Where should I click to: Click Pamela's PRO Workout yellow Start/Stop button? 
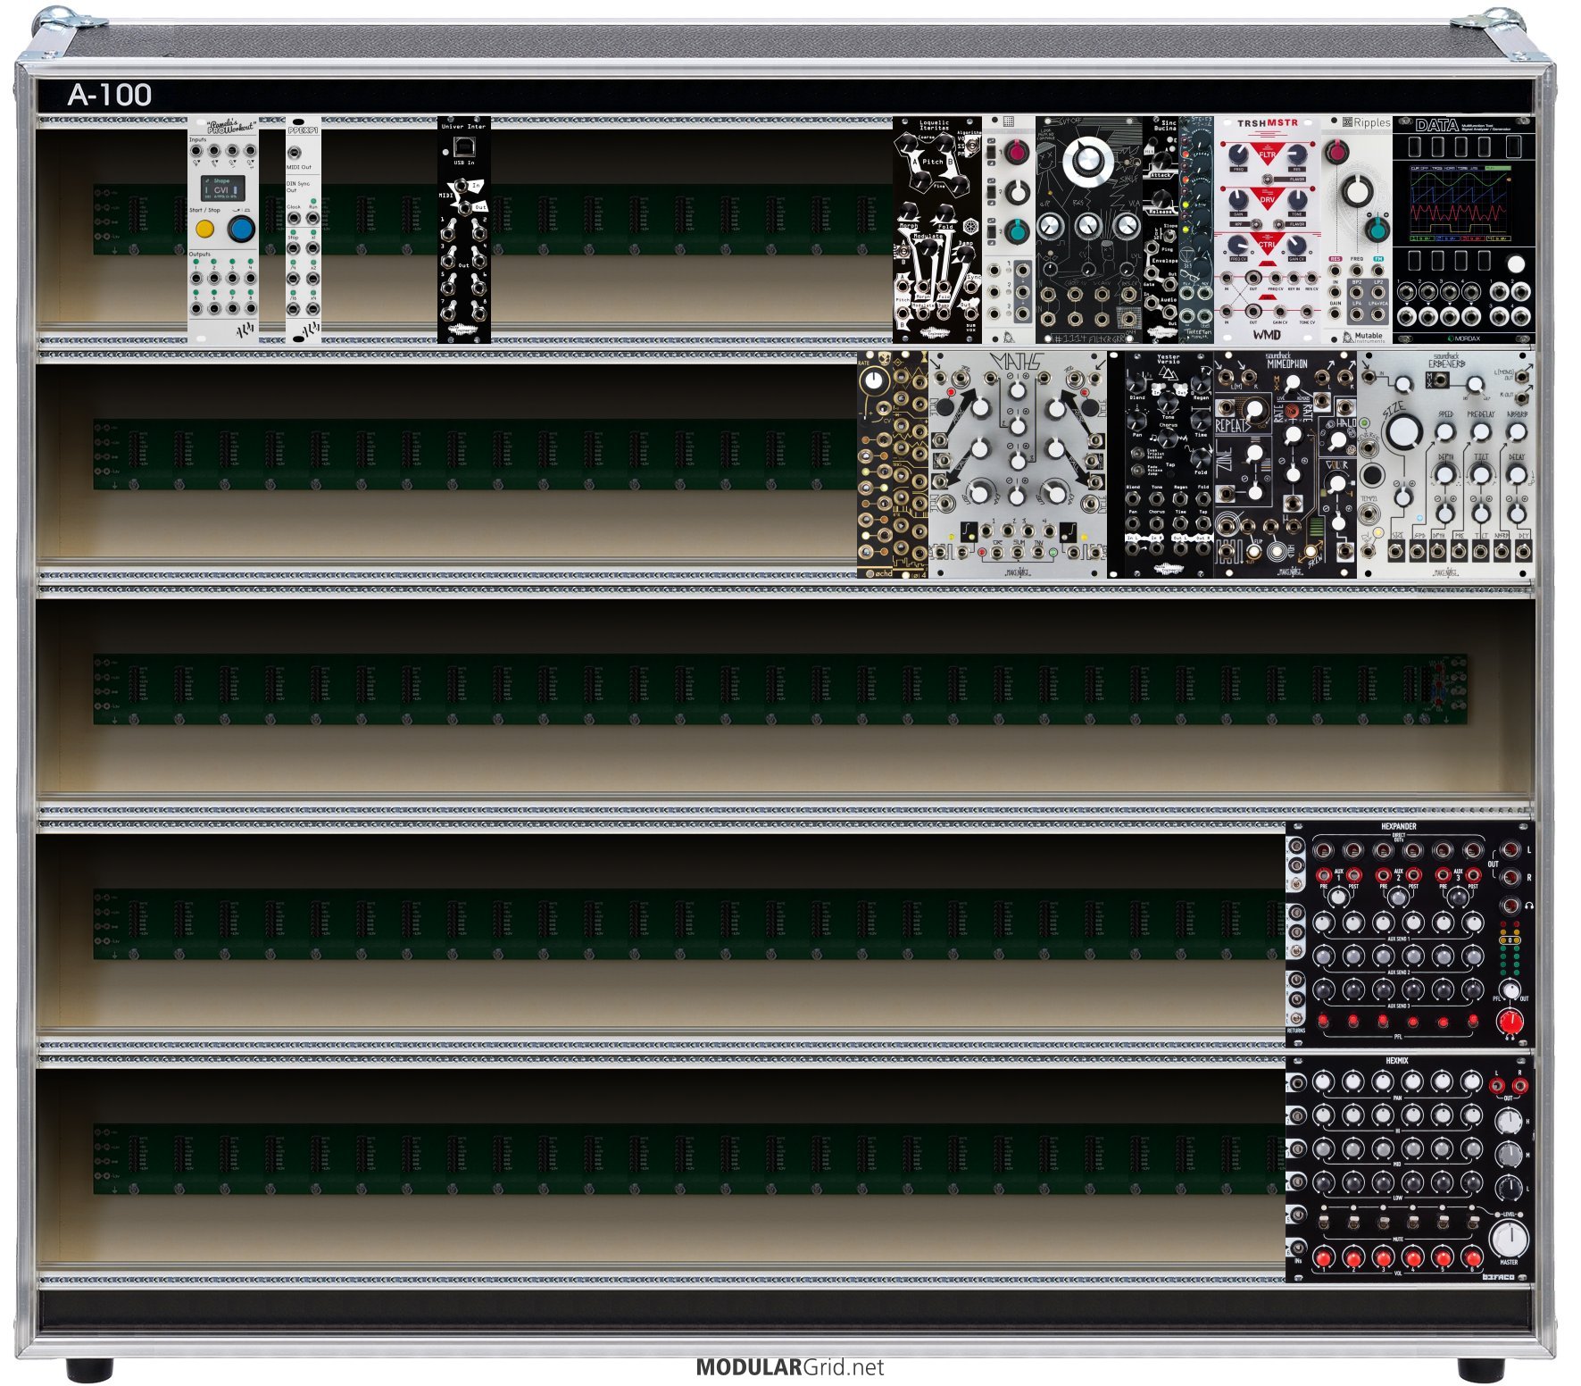pos(204,229)
